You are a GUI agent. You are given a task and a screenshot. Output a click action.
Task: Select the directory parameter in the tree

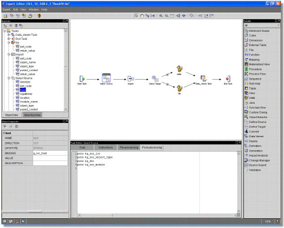pyautogui.click(x=25, y=82)
